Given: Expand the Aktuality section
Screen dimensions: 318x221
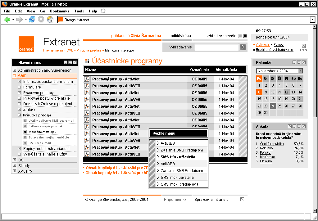Looking at the screenshot, I should (14, 171).
